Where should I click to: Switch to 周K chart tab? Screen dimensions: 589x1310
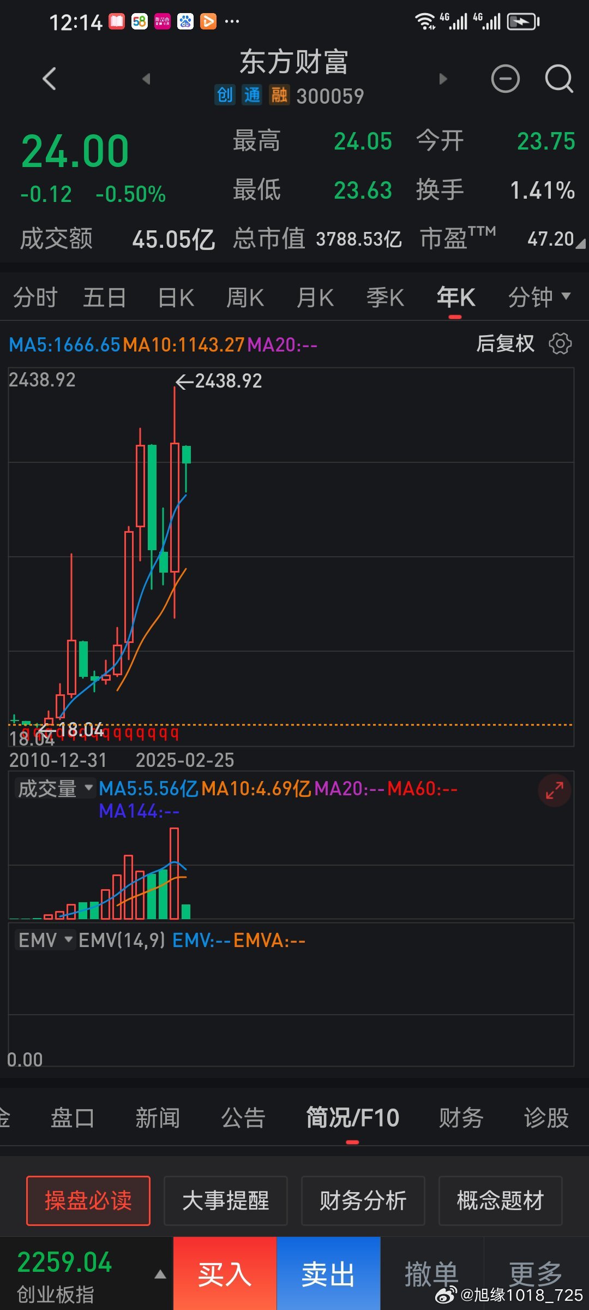[x=245, y=297]
